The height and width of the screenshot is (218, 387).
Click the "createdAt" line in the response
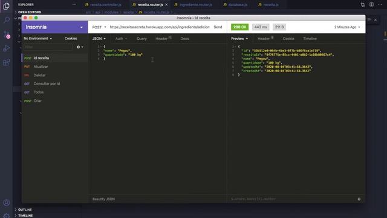(276, 71)
